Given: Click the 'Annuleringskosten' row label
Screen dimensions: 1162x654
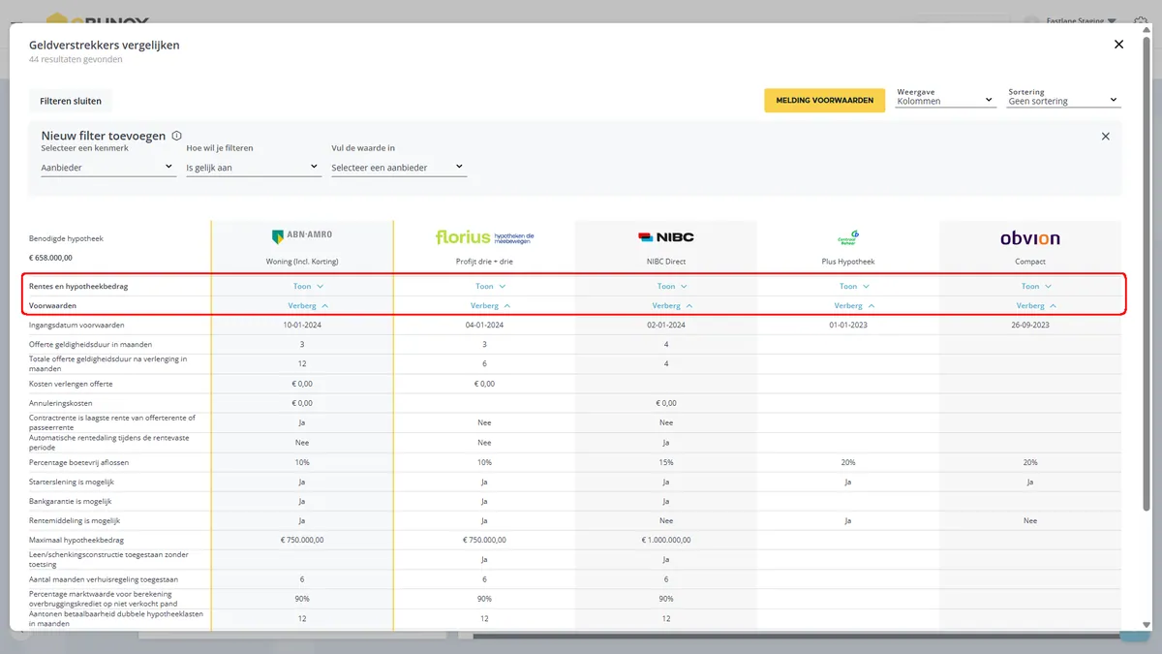Looking at the screenshot, I should [61, 403].
